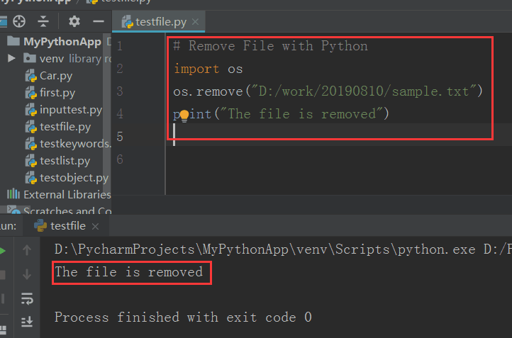Select the MyPythonApp project root folder
The width and height of the screenshot is (512, 338).
[x=62, y=42]
